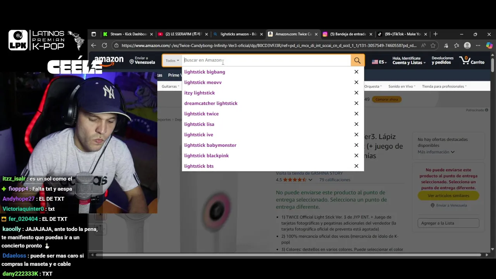Remove lightstick ive suggestion

point(356,134)
